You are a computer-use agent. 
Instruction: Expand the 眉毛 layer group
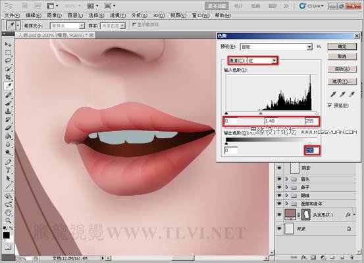point(287,179)
